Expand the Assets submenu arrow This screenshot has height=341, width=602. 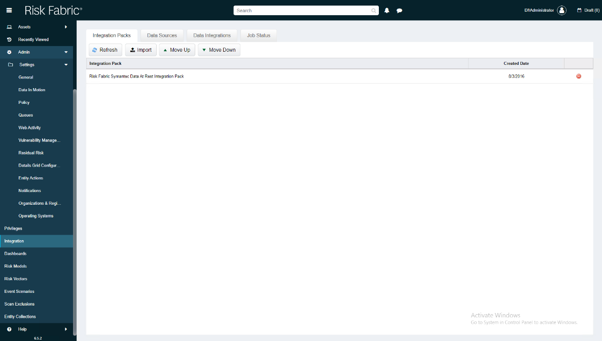66,27
